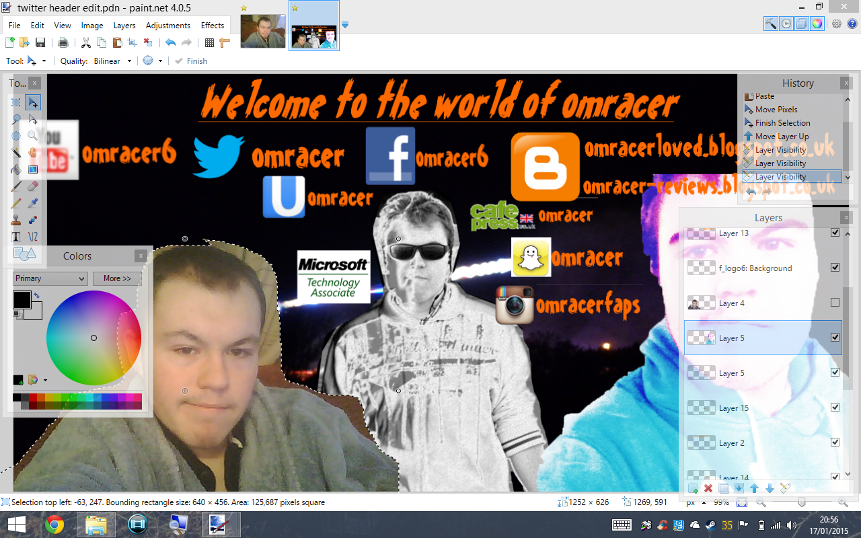Click the Copy icon in toolbar
The image size is (861, 538).
coord(102,43)
